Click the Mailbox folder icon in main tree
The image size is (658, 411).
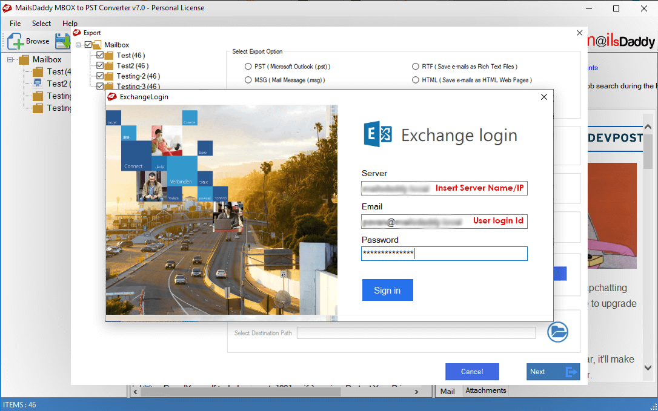[24, 59]
